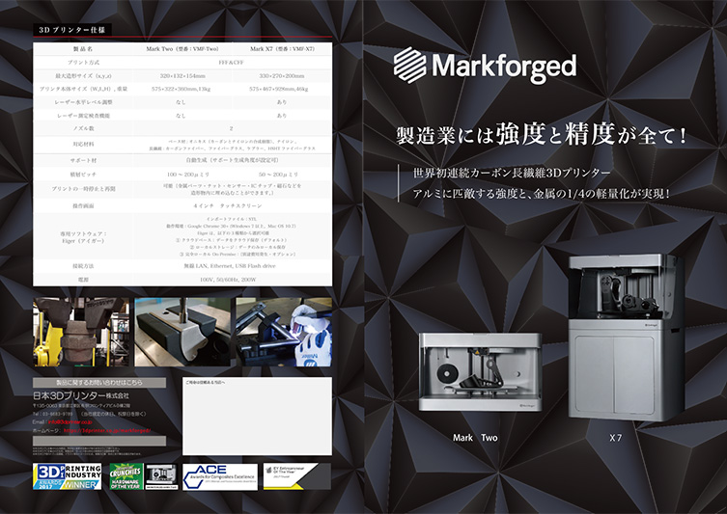Click the 'X7' caption
The width and height of the screenshot is (727, 514).
click(615, 438)
